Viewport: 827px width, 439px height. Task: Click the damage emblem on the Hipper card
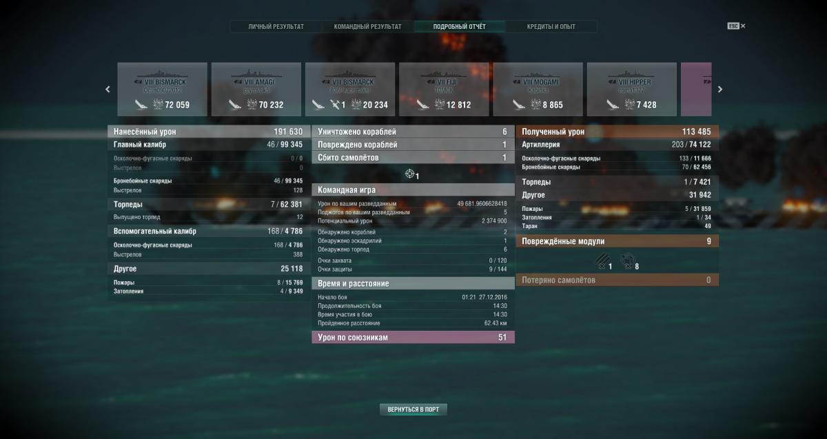click(629, 105)
